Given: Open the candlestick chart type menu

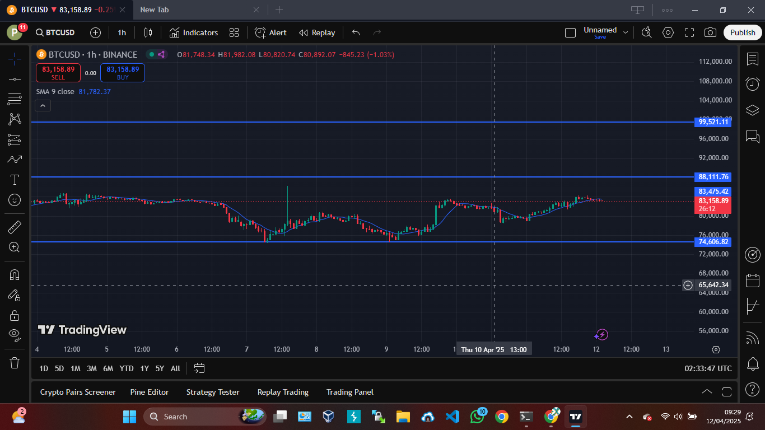Looking at the screenshot, I should (x=148, y=32).
